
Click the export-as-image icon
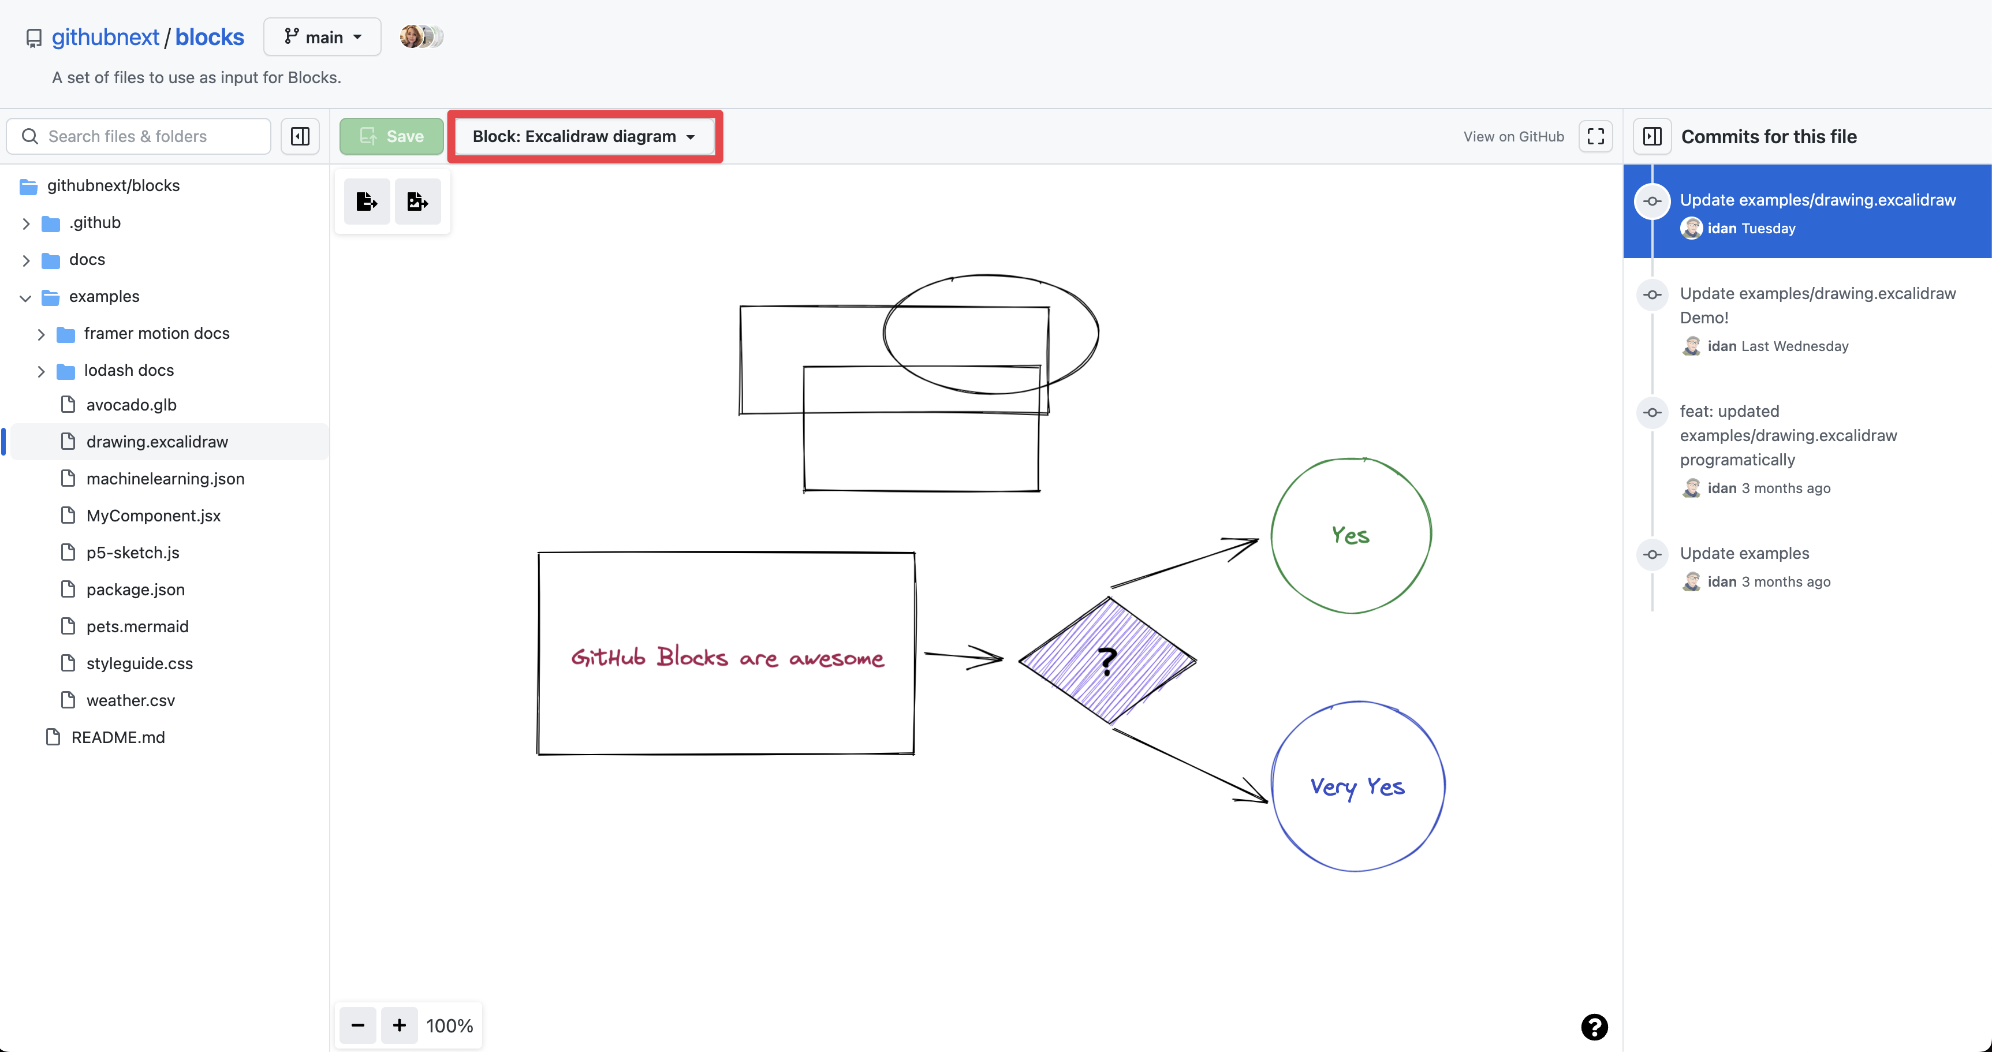pyautogui.click(x=417, y=202)
